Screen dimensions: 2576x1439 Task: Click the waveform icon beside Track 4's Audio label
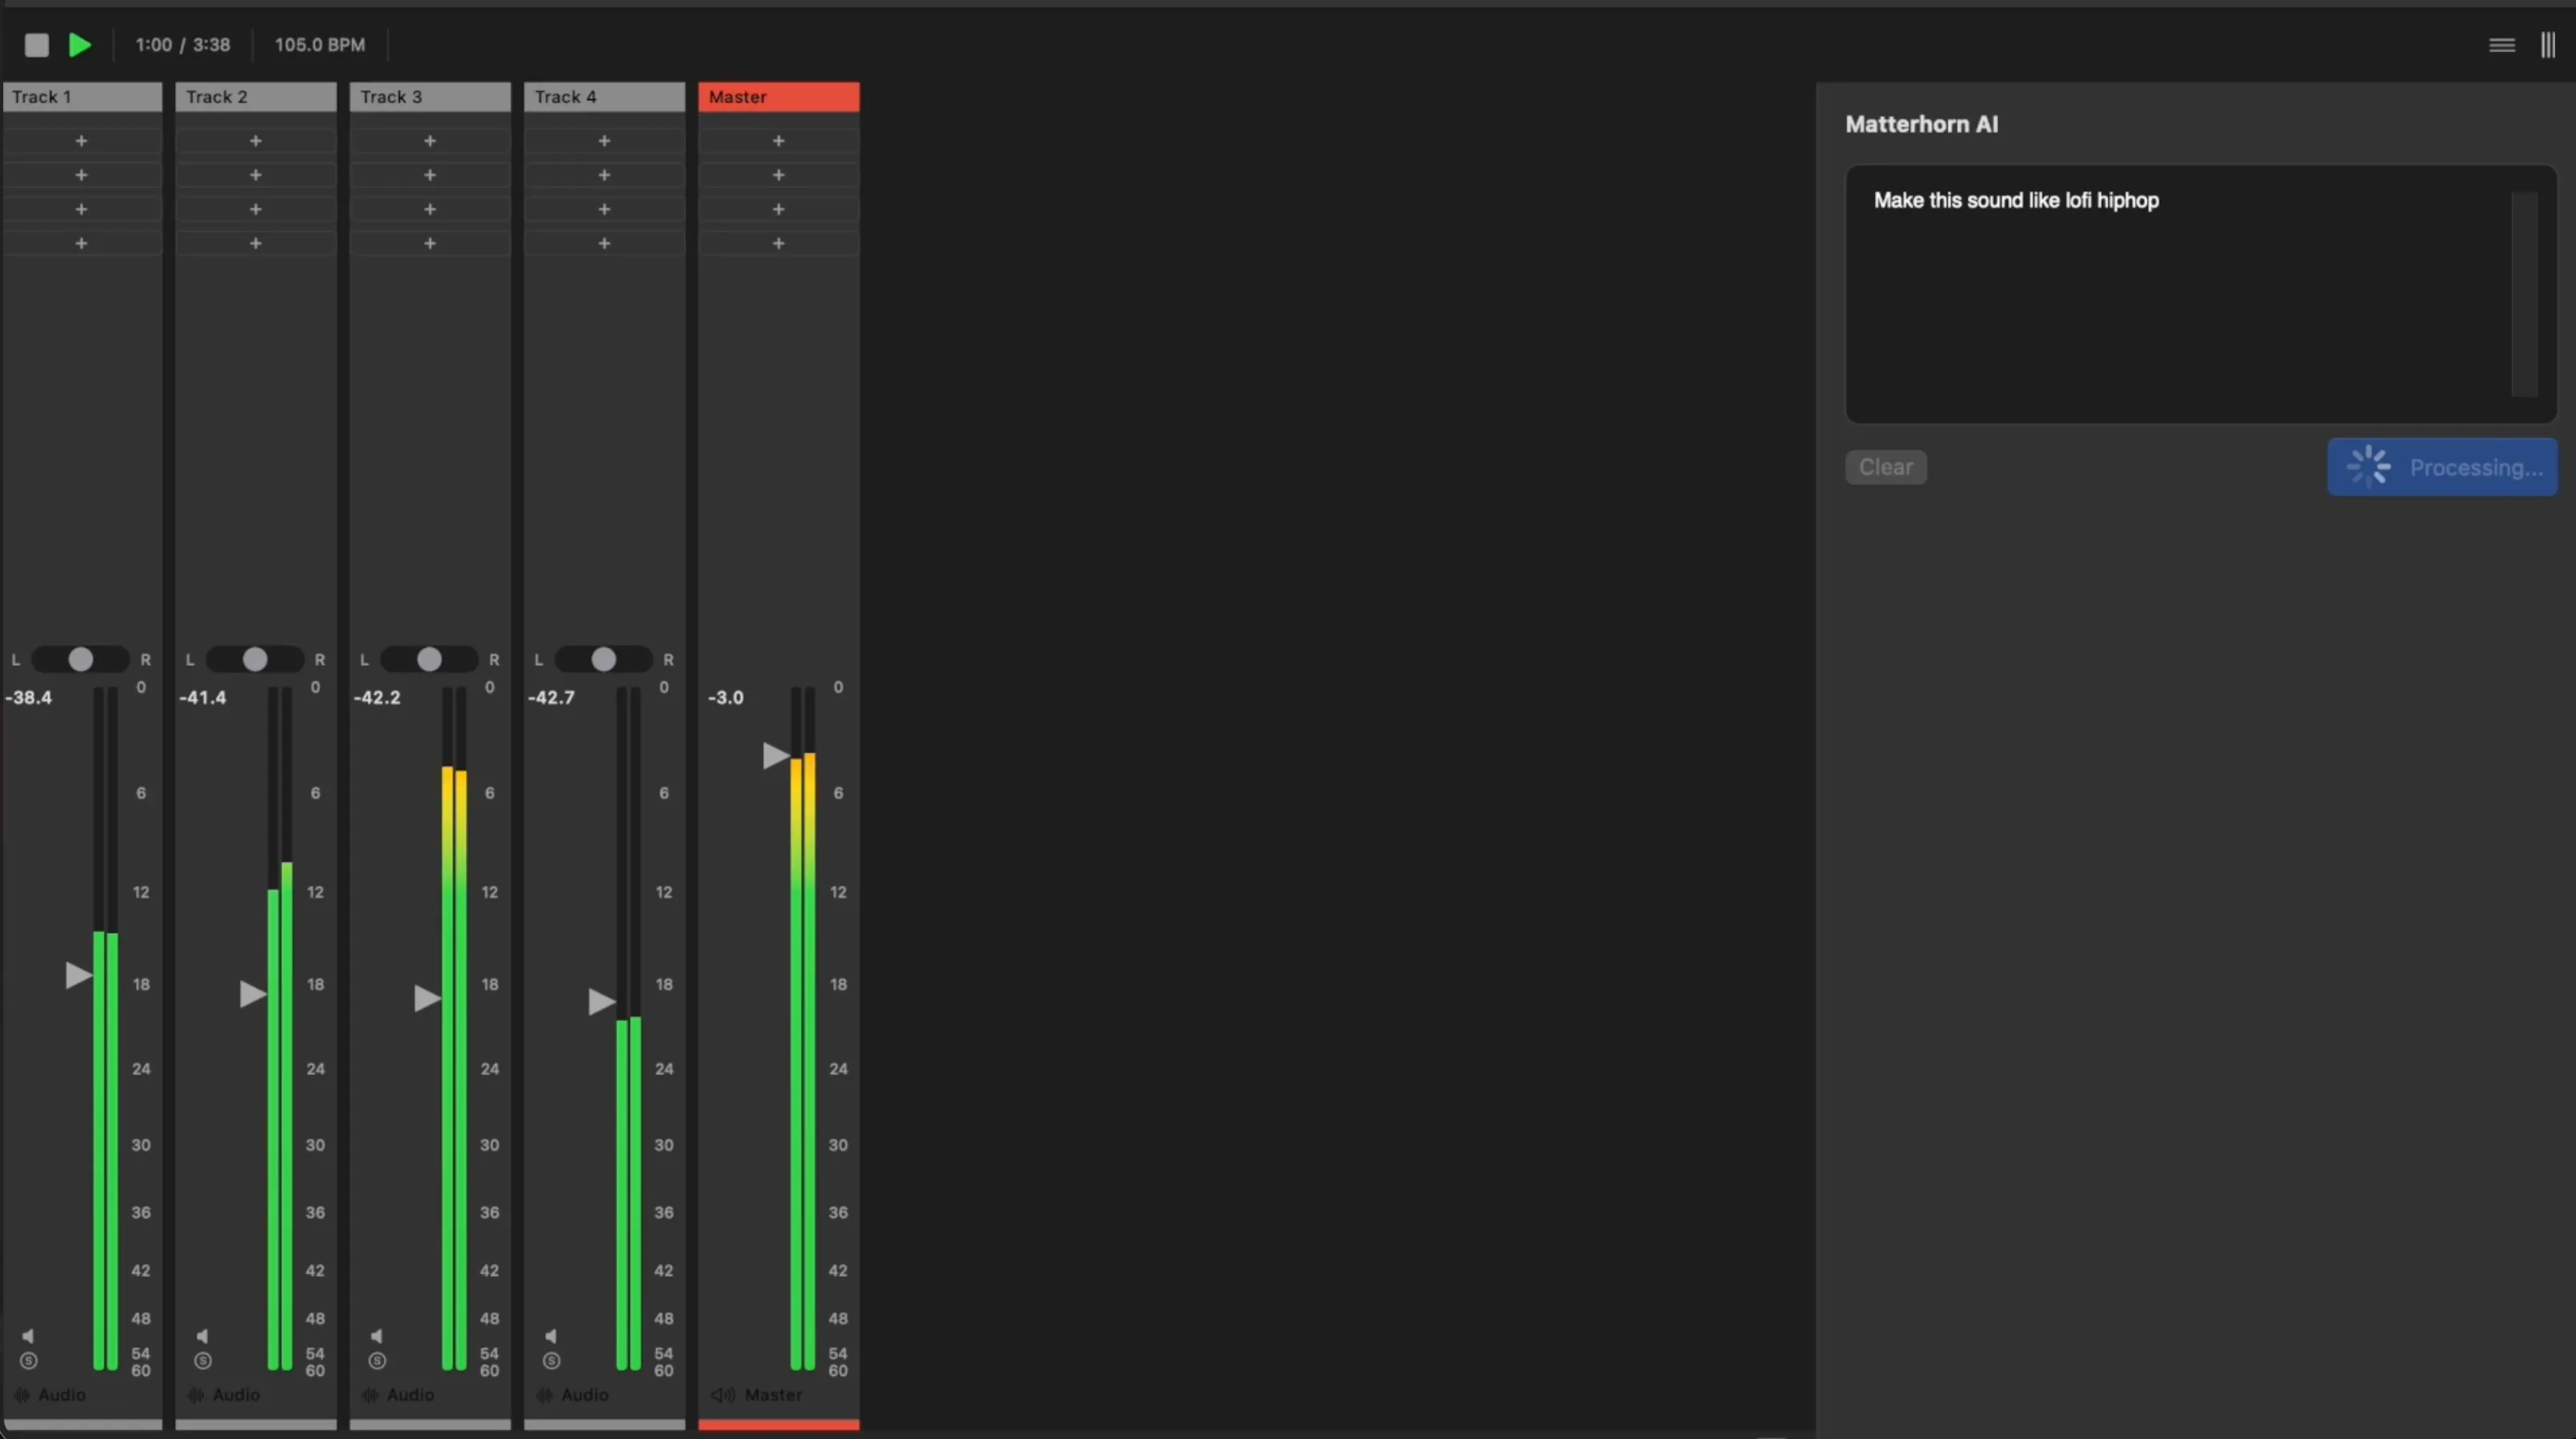(544, 1395)
